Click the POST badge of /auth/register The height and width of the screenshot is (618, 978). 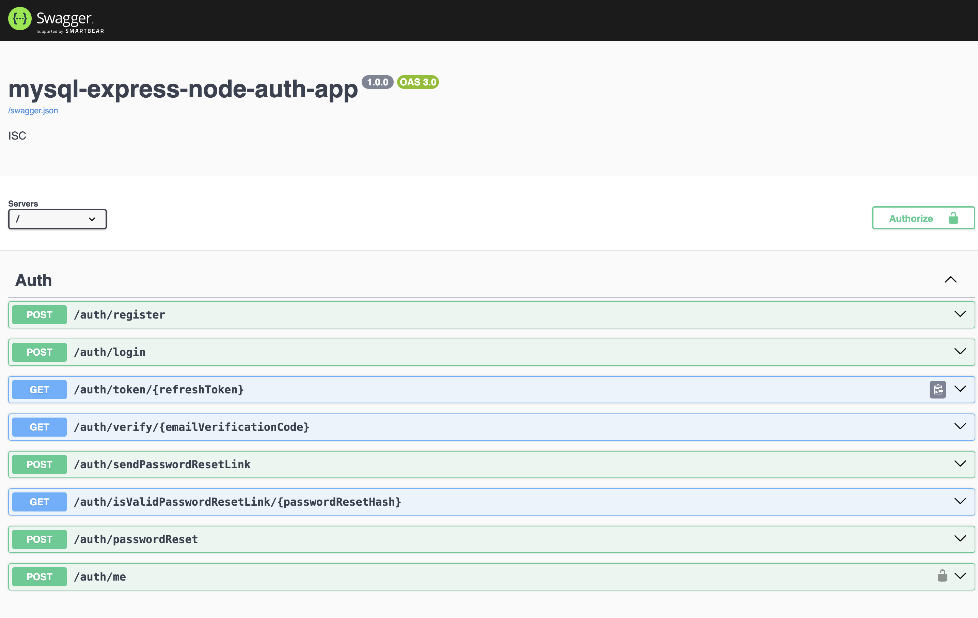tap(40, 314)
